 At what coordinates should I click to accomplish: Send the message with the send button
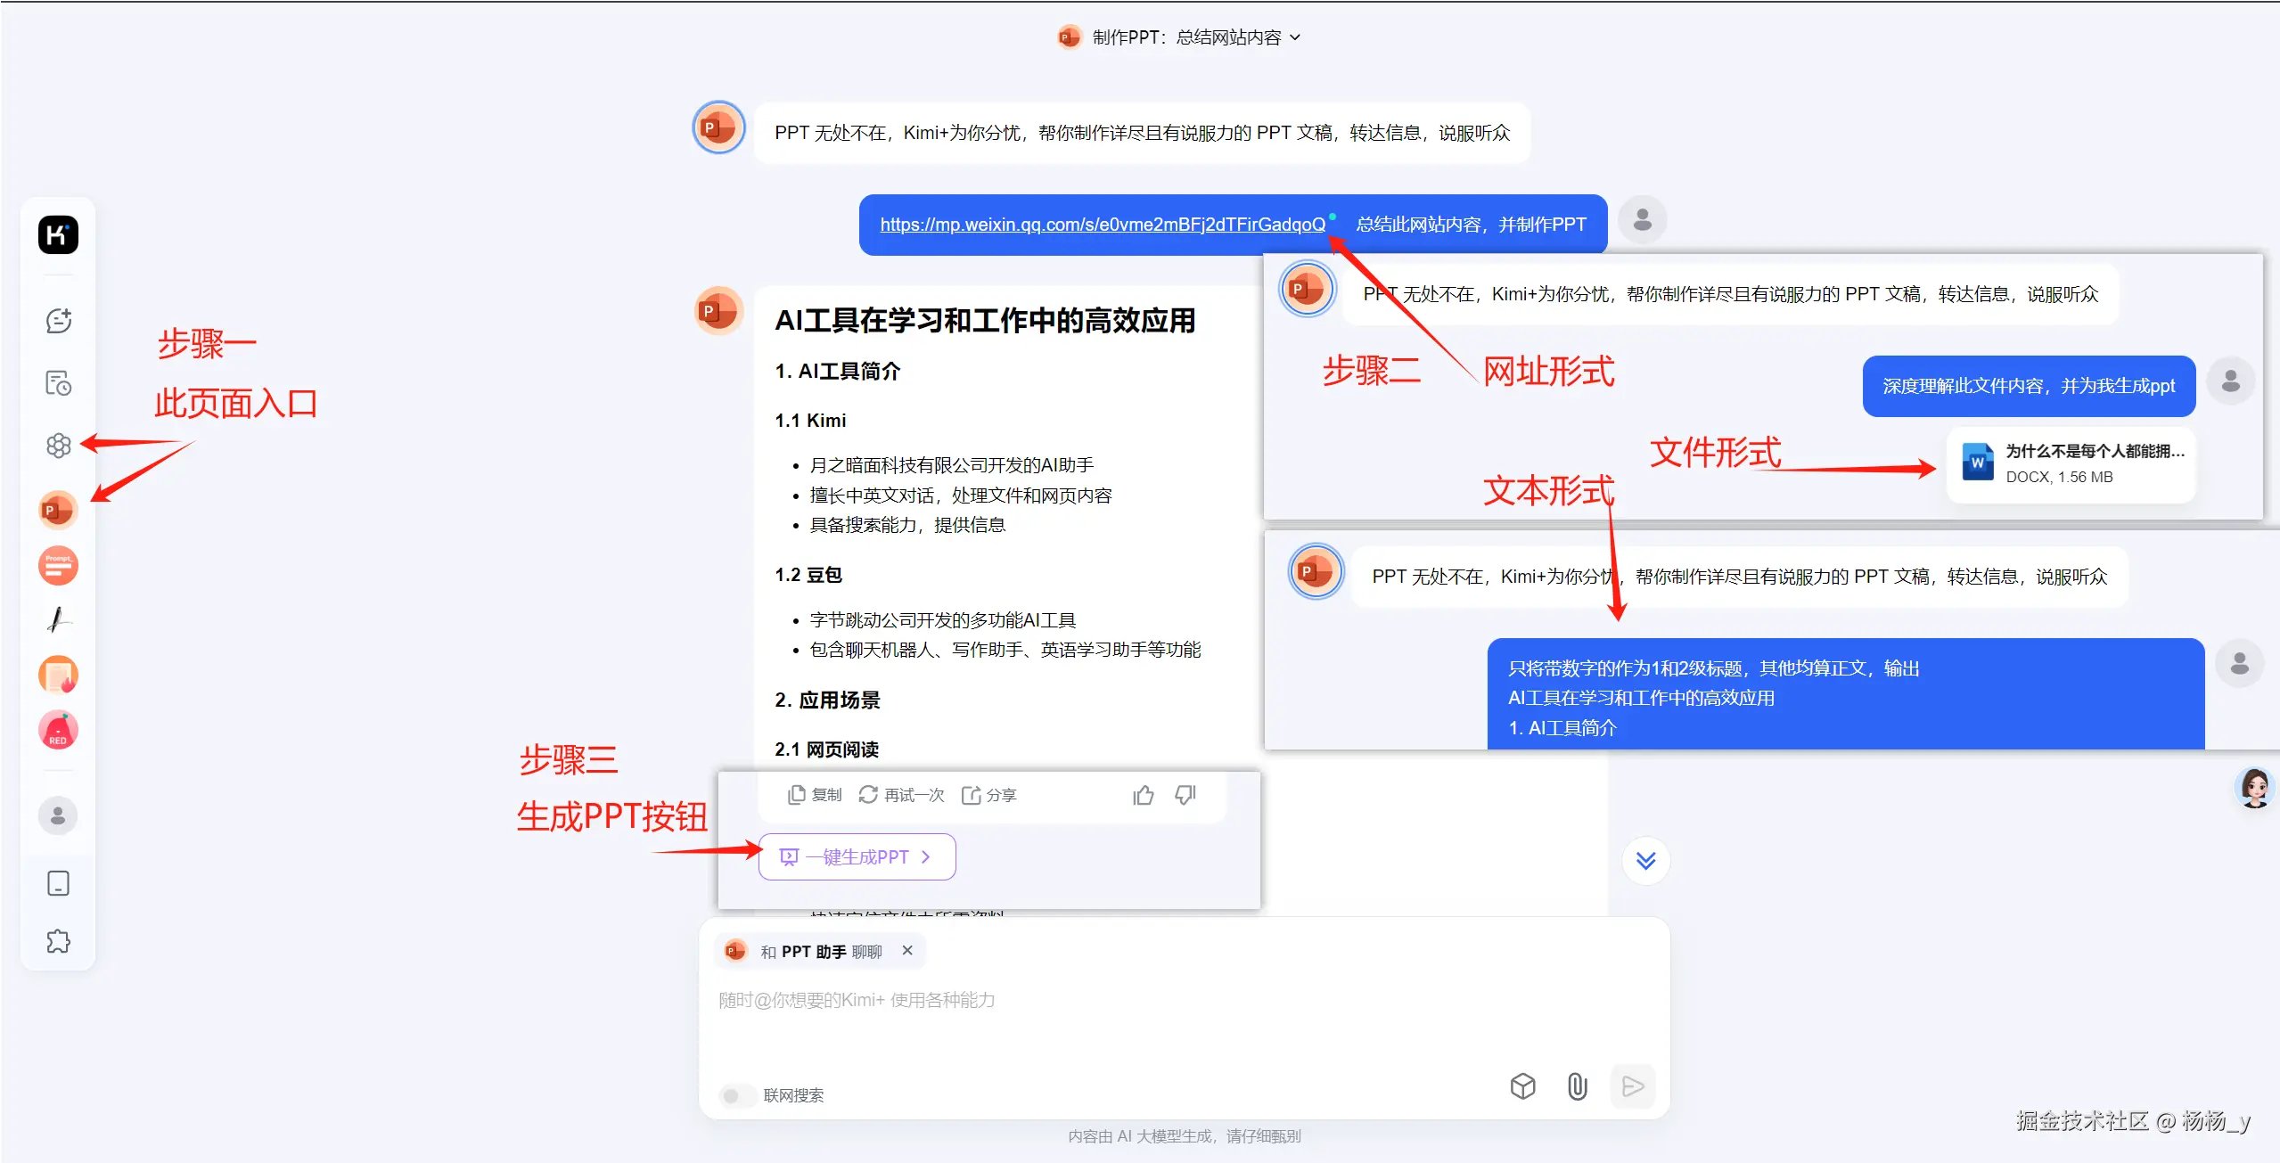coord(1633,1086)
